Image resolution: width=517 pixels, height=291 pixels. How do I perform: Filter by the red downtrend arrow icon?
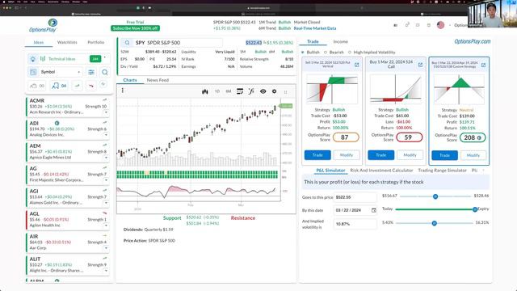point(91,86)
